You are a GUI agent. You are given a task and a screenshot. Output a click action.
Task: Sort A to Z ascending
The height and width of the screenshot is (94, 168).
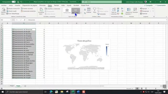[85, 10]
